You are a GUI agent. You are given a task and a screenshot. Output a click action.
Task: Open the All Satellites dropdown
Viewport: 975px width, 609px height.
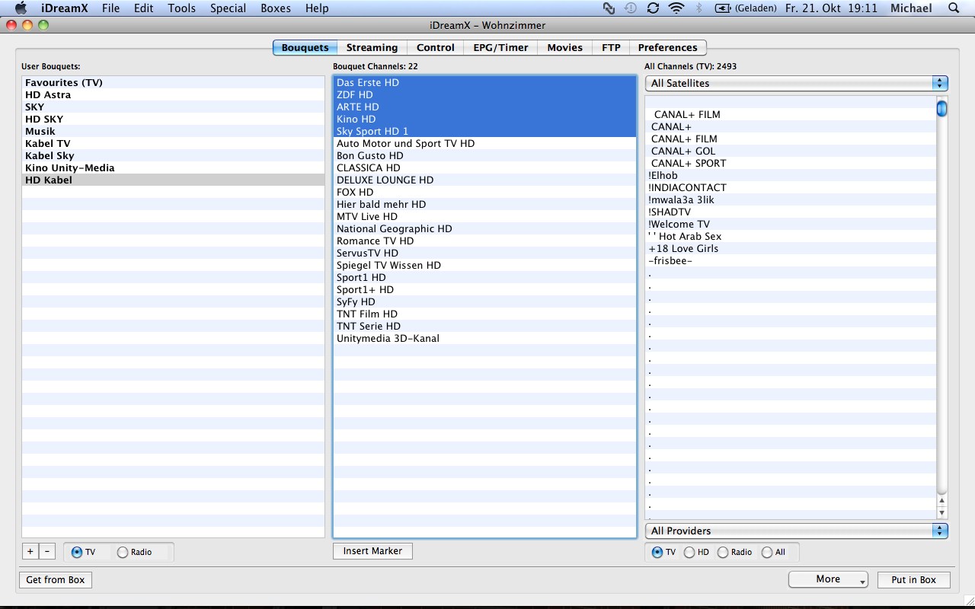796,83
